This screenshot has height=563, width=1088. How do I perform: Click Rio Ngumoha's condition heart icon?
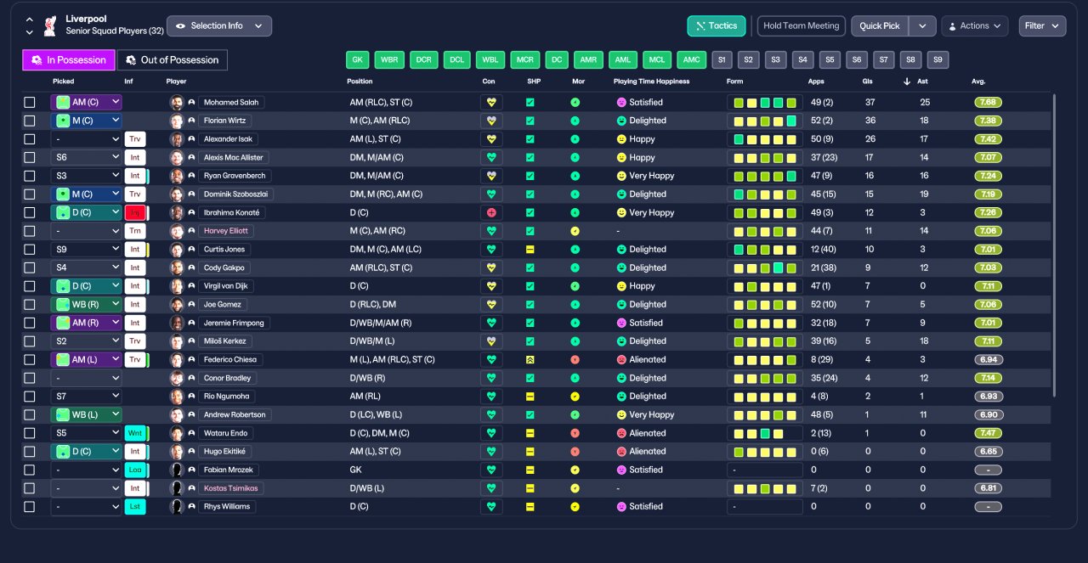tap(491, 397)
